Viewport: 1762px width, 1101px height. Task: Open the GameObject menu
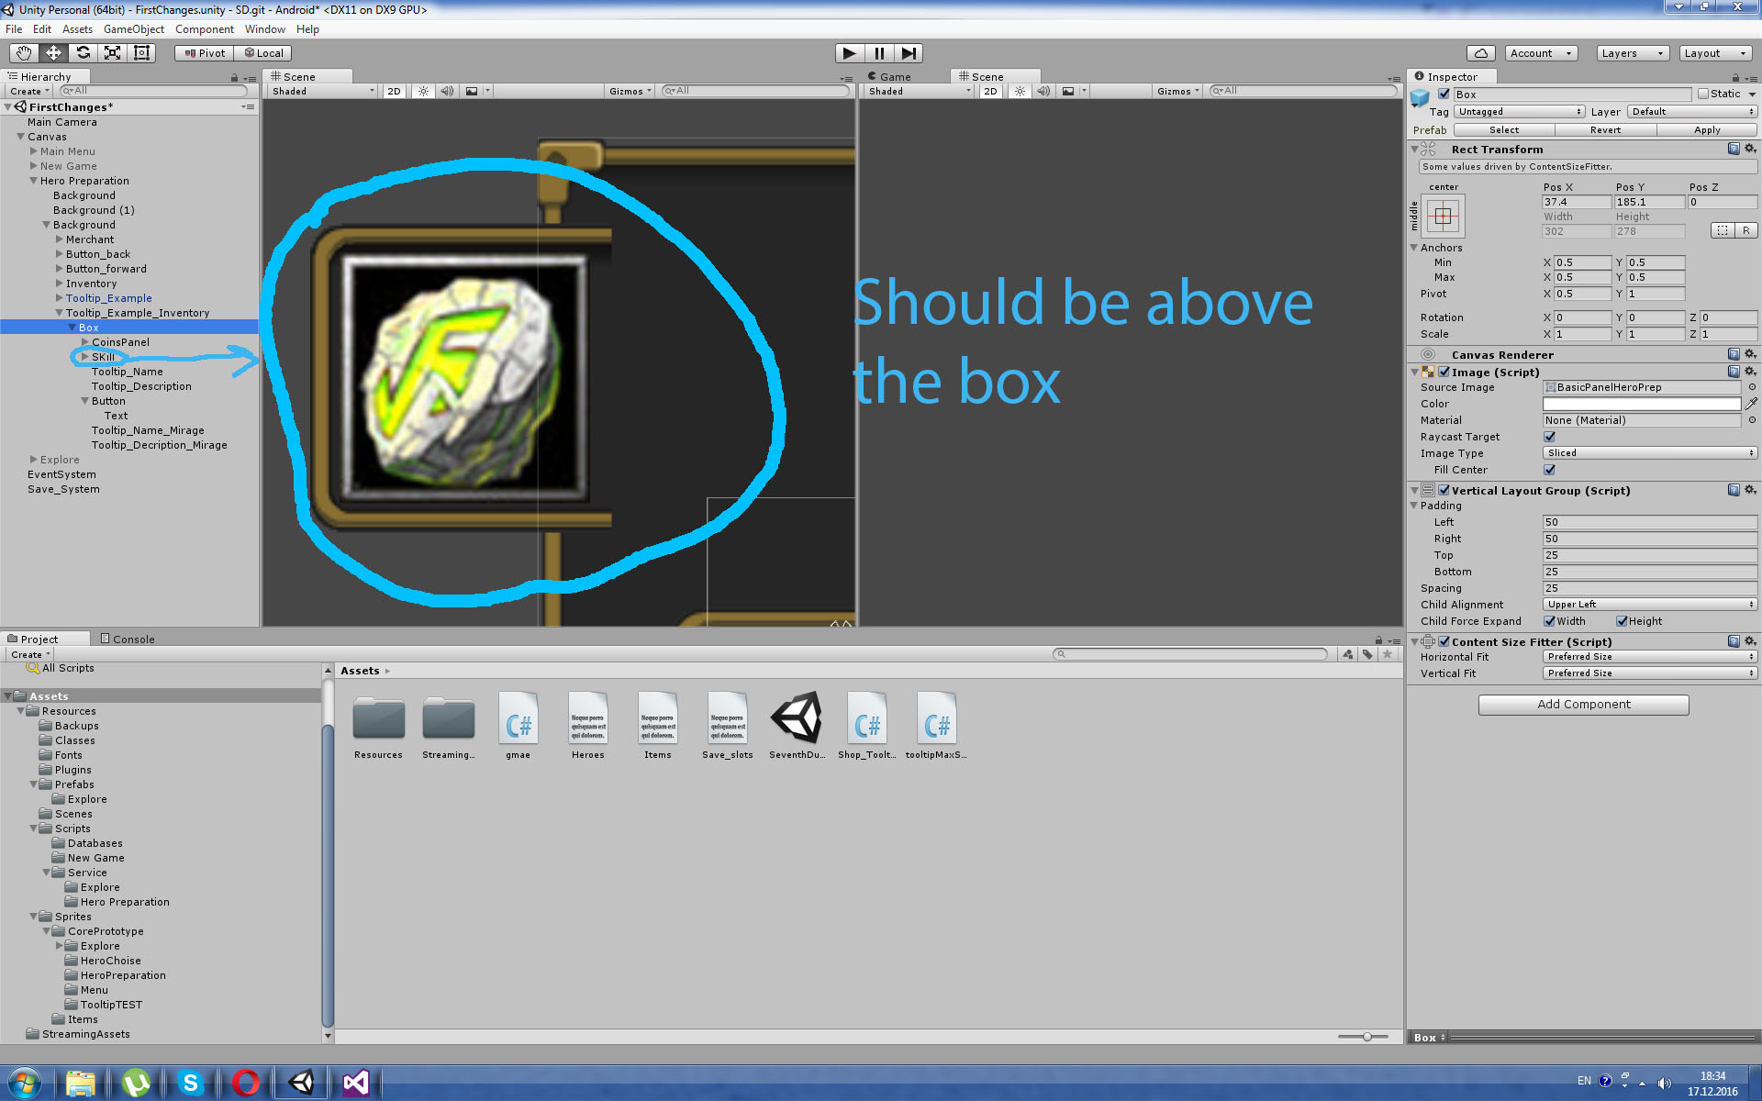[x=134, y=29]
